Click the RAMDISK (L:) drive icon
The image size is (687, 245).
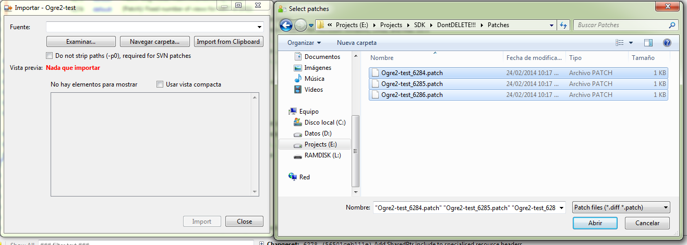(298, 155)
